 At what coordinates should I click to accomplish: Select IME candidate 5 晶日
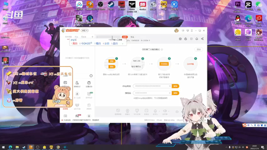coord(114,44)
